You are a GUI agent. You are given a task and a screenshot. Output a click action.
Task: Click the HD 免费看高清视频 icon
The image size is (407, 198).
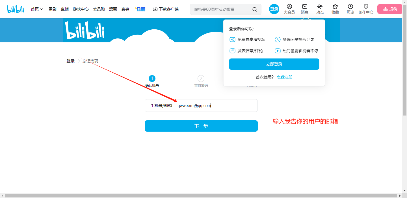(232, 40)
